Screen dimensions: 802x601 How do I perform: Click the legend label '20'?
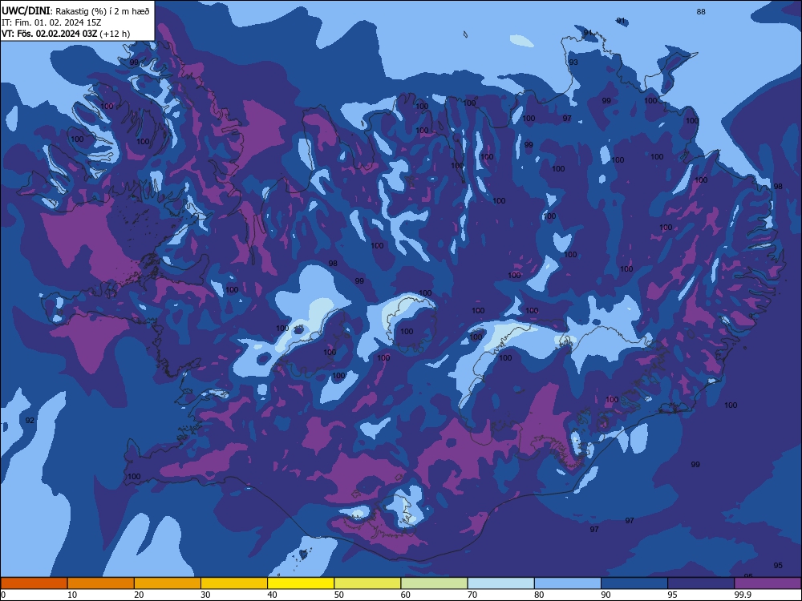click(139, 595)
